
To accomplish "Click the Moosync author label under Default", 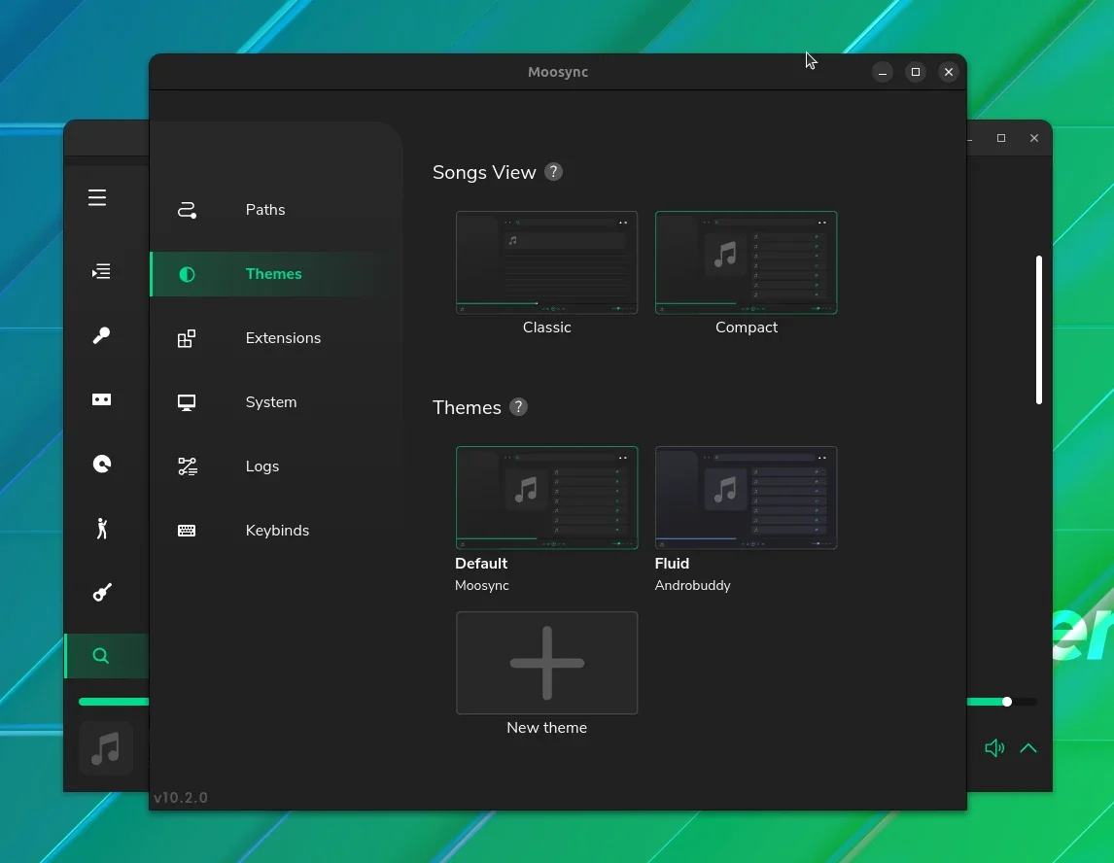I will click(x=482, y=585).
